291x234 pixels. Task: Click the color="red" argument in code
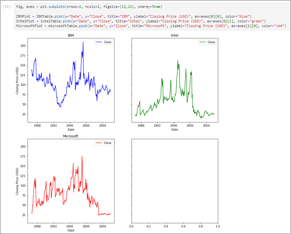[x=273, y=26]
